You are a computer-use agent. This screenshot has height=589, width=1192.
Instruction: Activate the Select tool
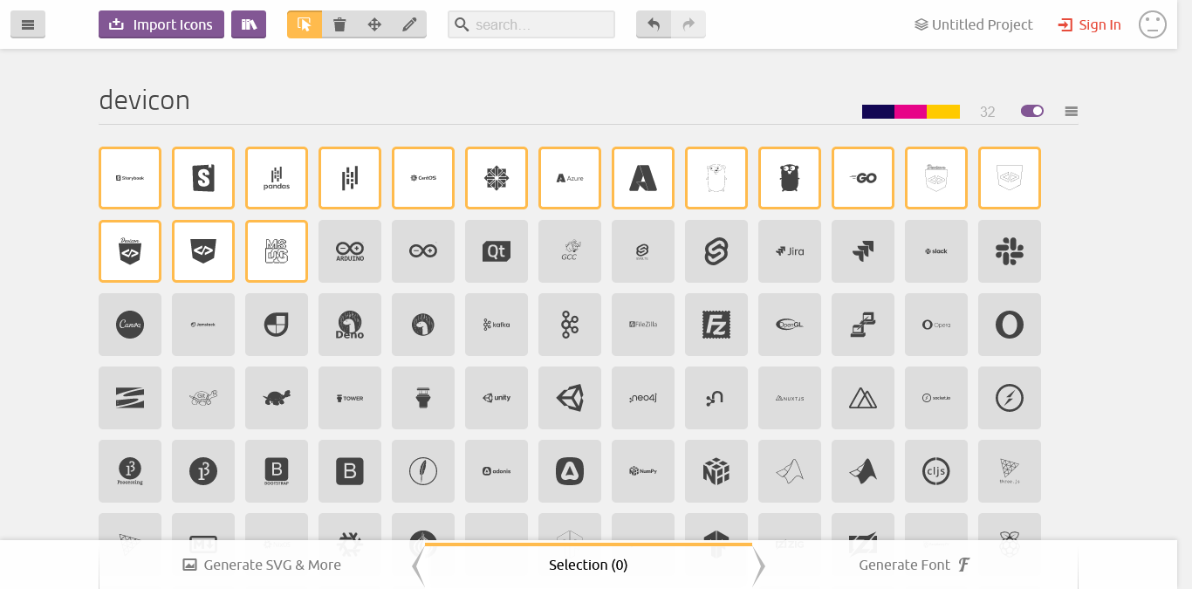[x=305, y=24]
